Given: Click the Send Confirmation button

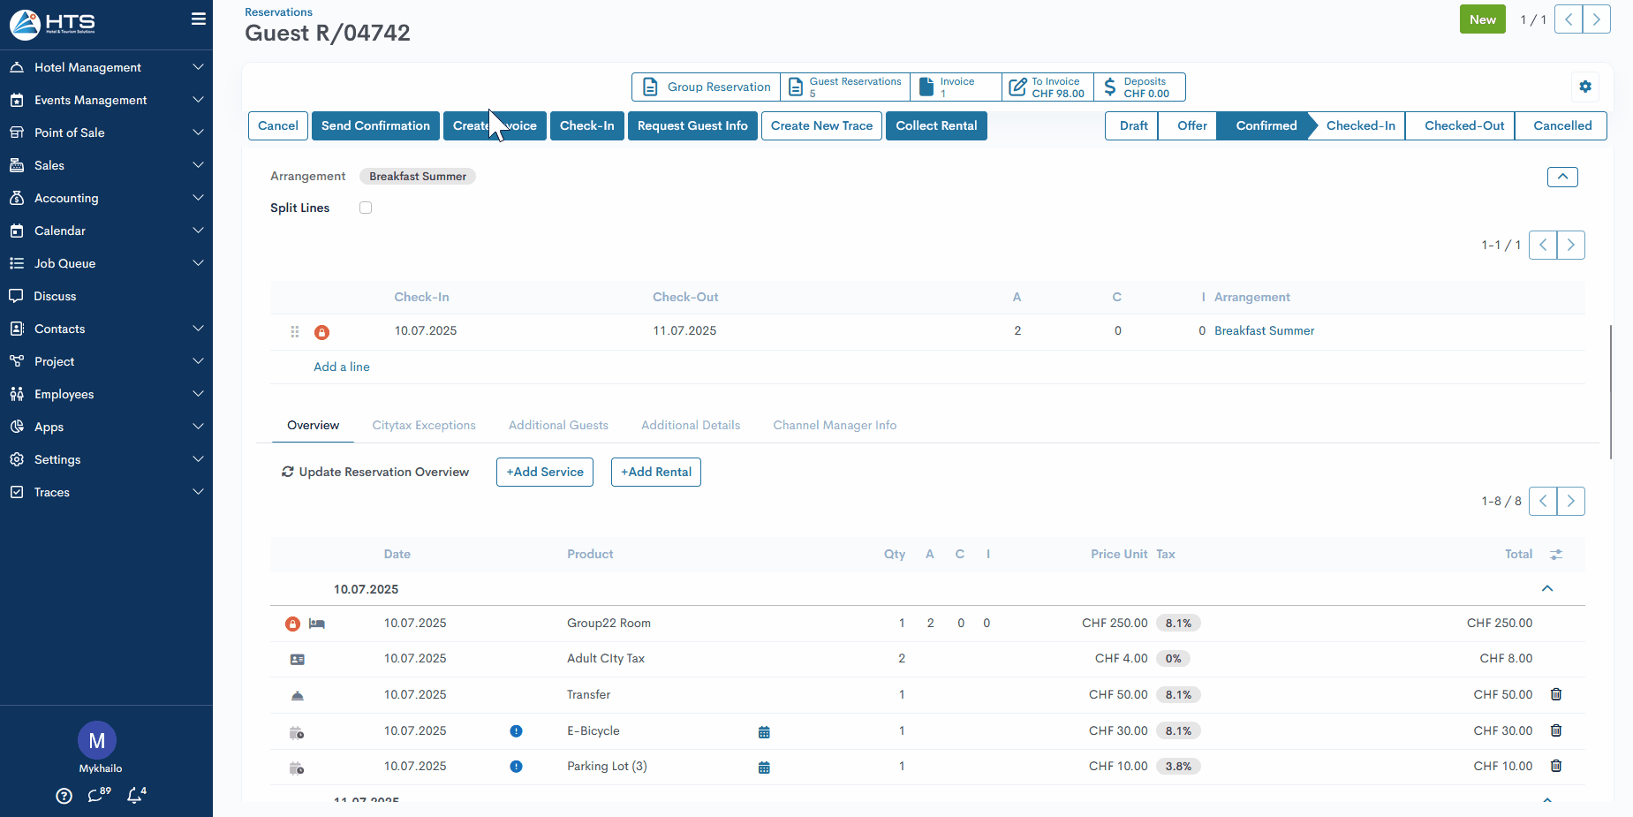Looking at the screenshot, I should 375,126.
